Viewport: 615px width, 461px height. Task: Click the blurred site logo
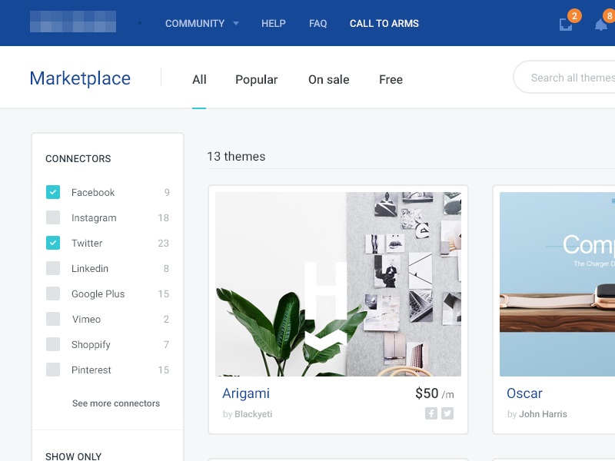point(73,22)
